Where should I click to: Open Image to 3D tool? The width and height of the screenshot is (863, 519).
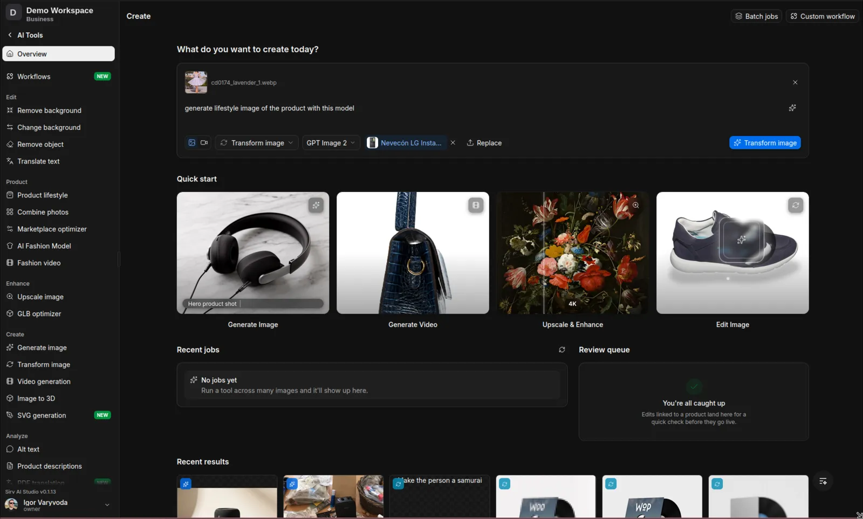(x=58, y=399)
